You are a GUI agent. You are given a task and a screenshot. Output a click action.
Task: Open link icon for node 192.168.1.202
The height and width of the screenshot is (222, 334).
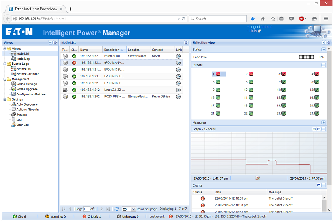click(x=178, y=97)
